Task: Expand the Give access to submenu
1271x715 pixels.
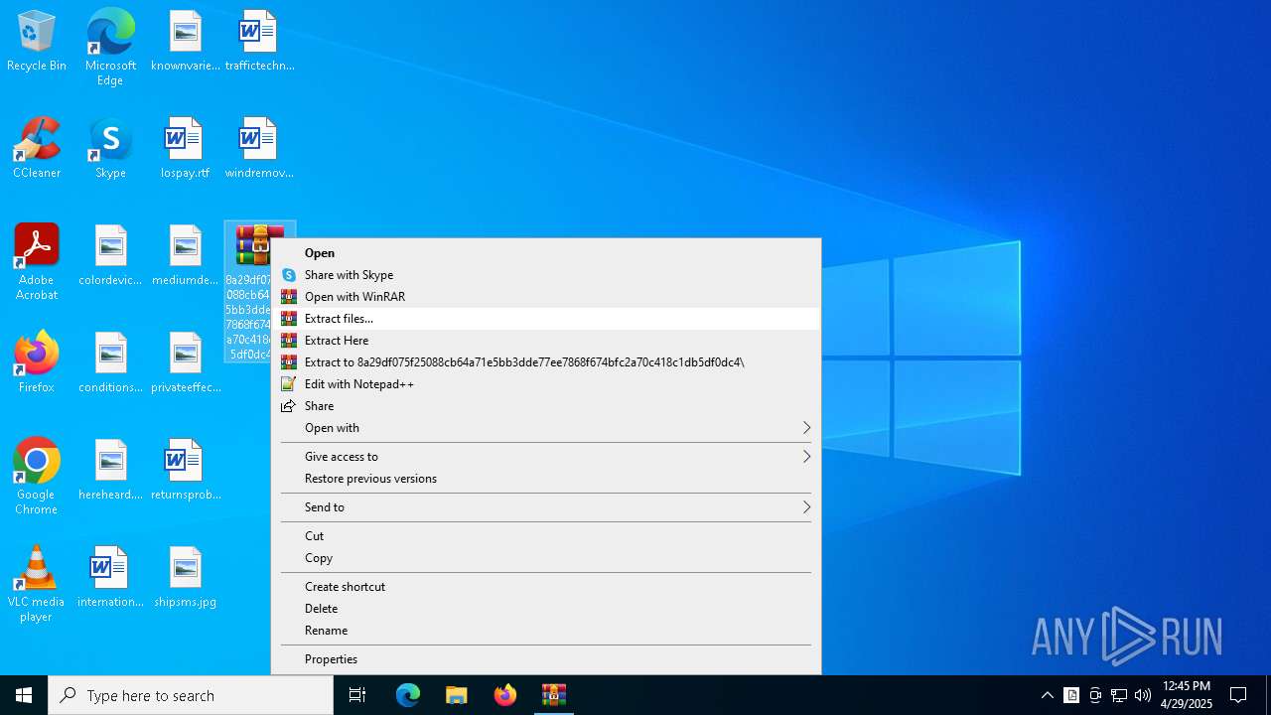Action: 546,457
